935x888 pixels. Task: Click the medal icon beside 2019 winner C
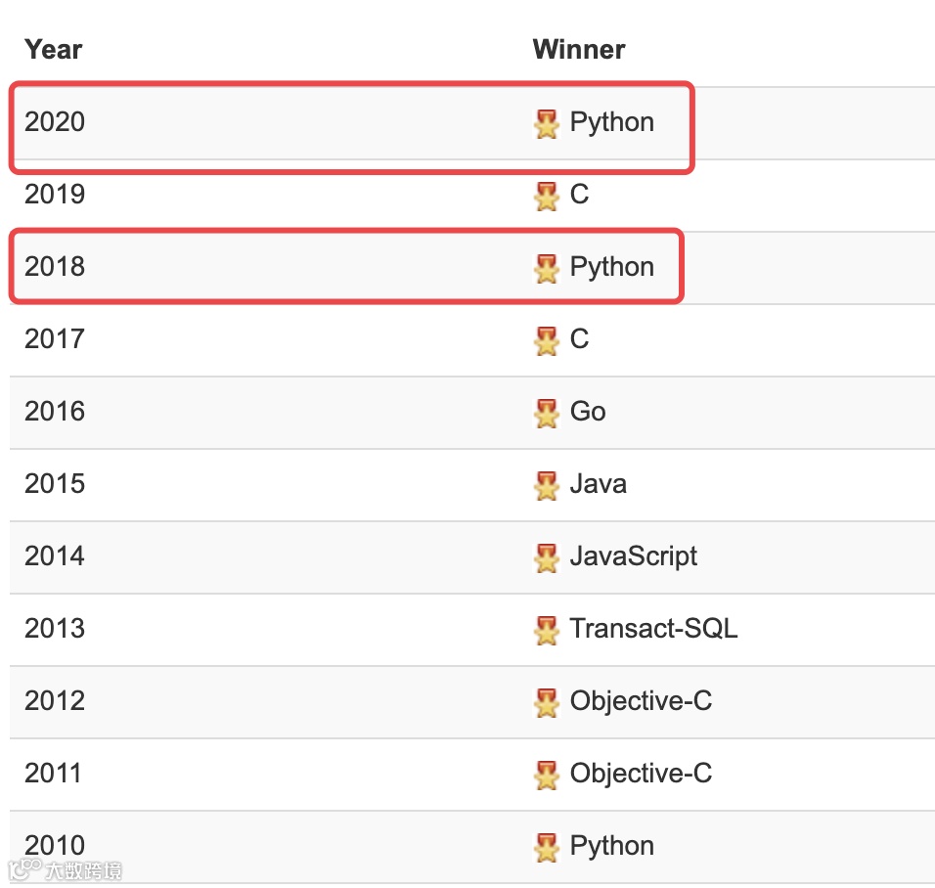pos(547,196)
